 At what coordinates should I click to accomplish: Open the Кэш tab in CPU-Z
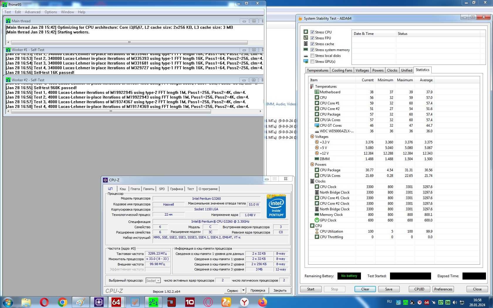123,189
